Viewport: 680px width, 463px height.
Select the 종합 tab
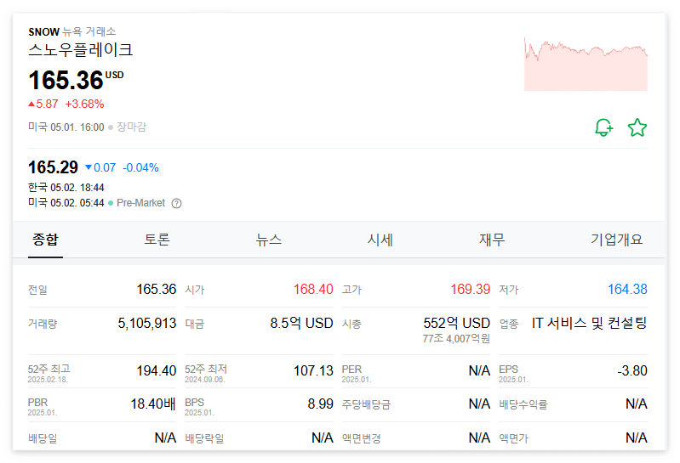click(x=45, y=240)
